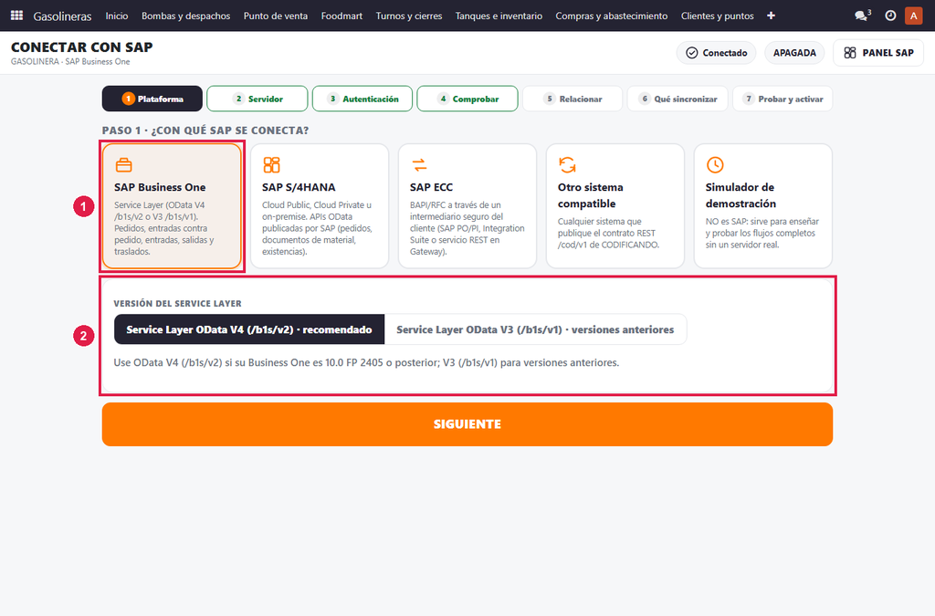
Task: Select Service Layer OData V3 versiones anteriores
Action: point(535,329)
